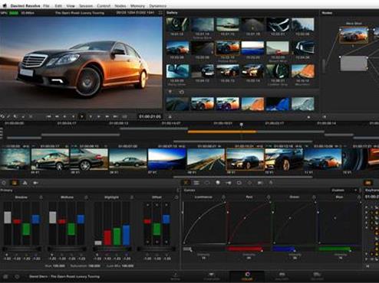
Task: Click the green intensity slider under Blue curve
Action: click(335, 249)
